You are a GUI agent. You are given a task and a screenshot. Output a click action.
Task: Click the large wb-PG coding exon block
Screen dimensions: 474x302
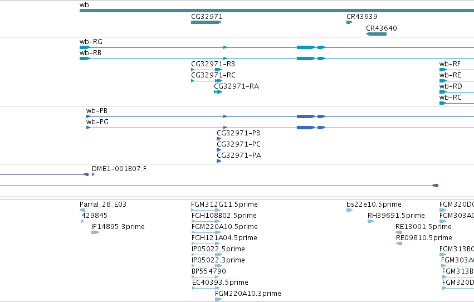click(306, 128)
